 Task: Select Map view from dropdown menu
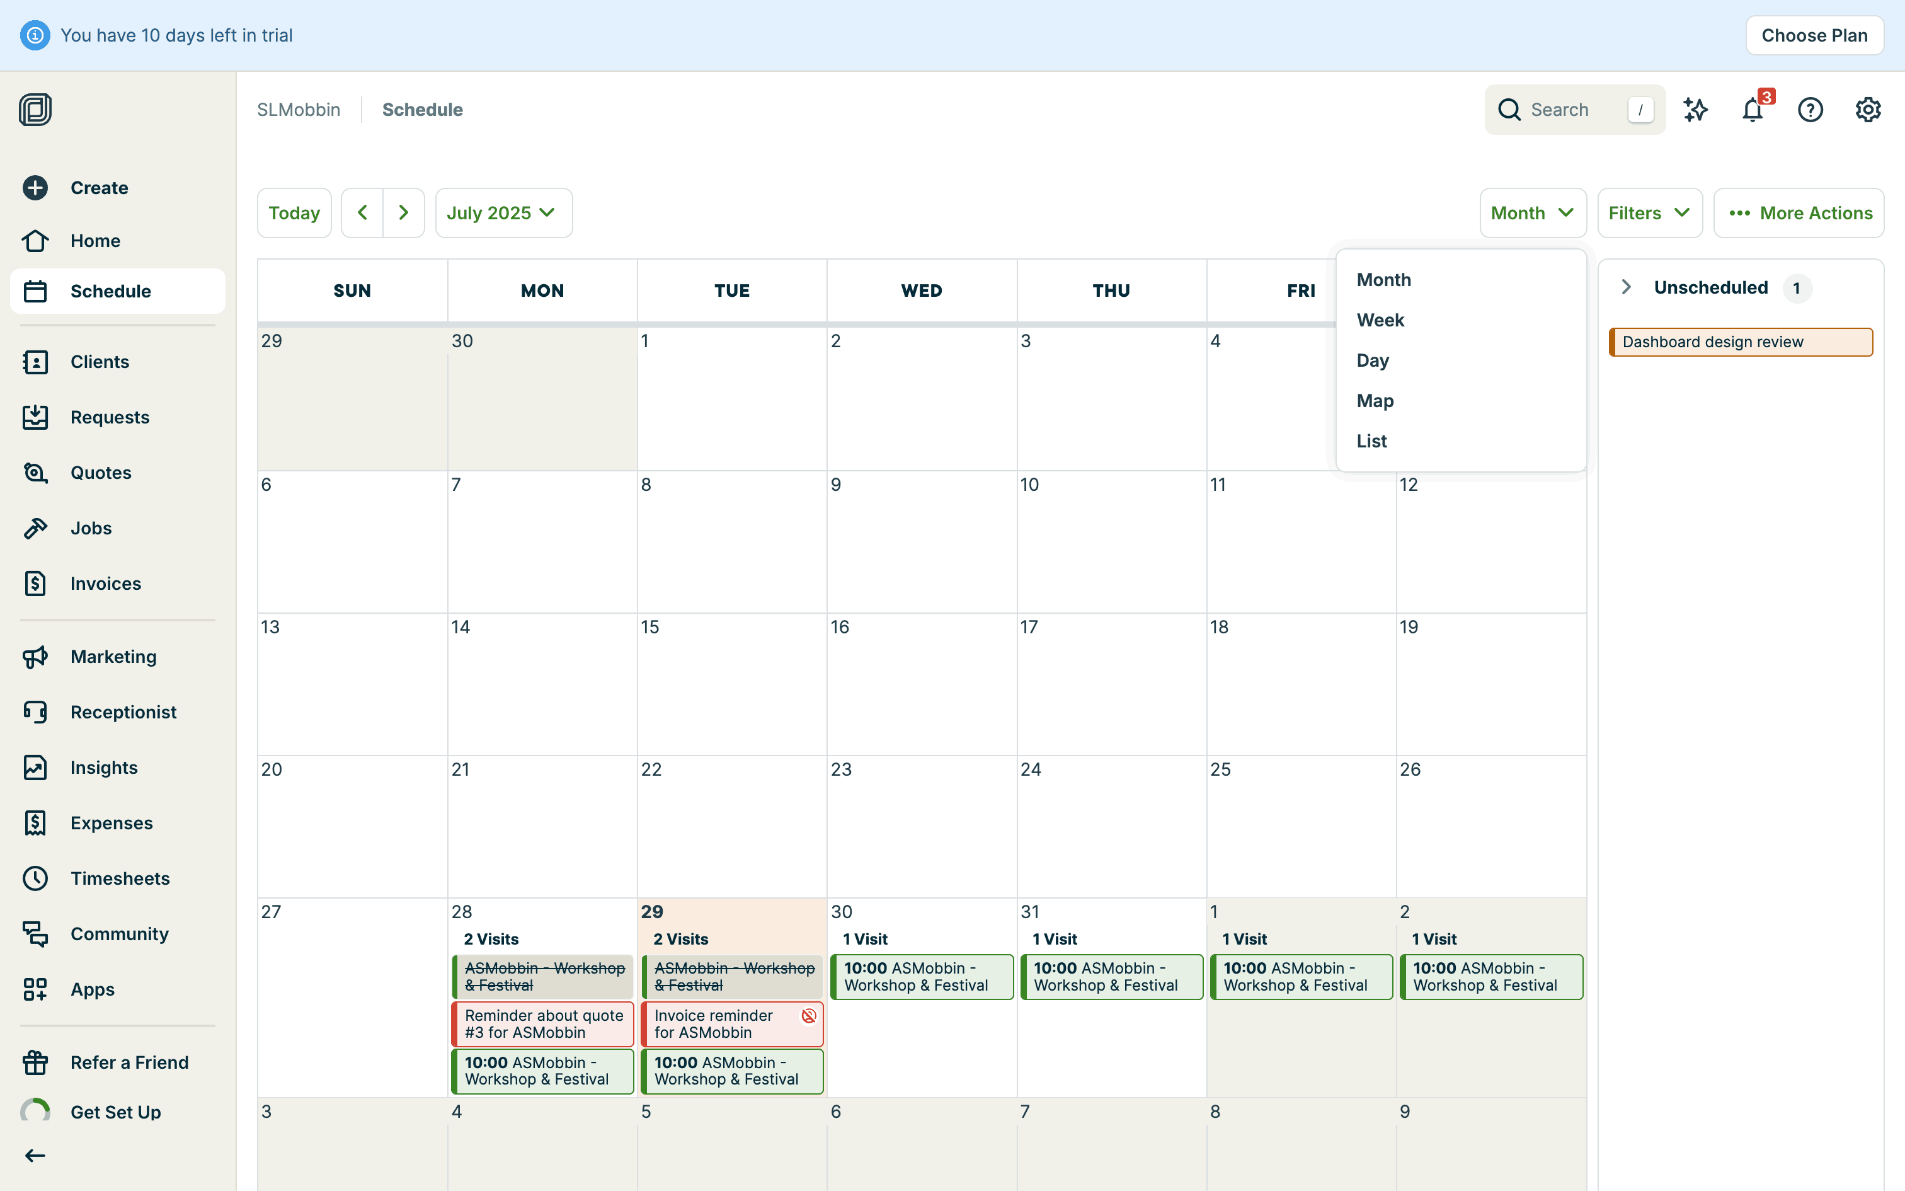point(1375,401)
